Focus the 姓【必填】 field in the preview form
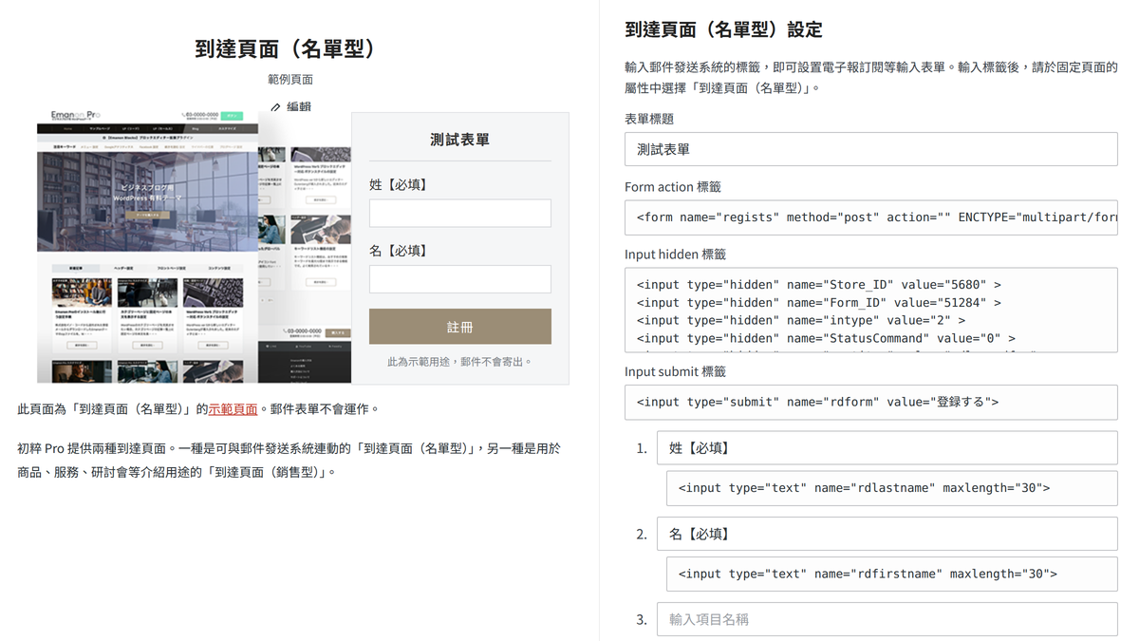The width and height of the screenshot is (1139, 641). (459, 213)
